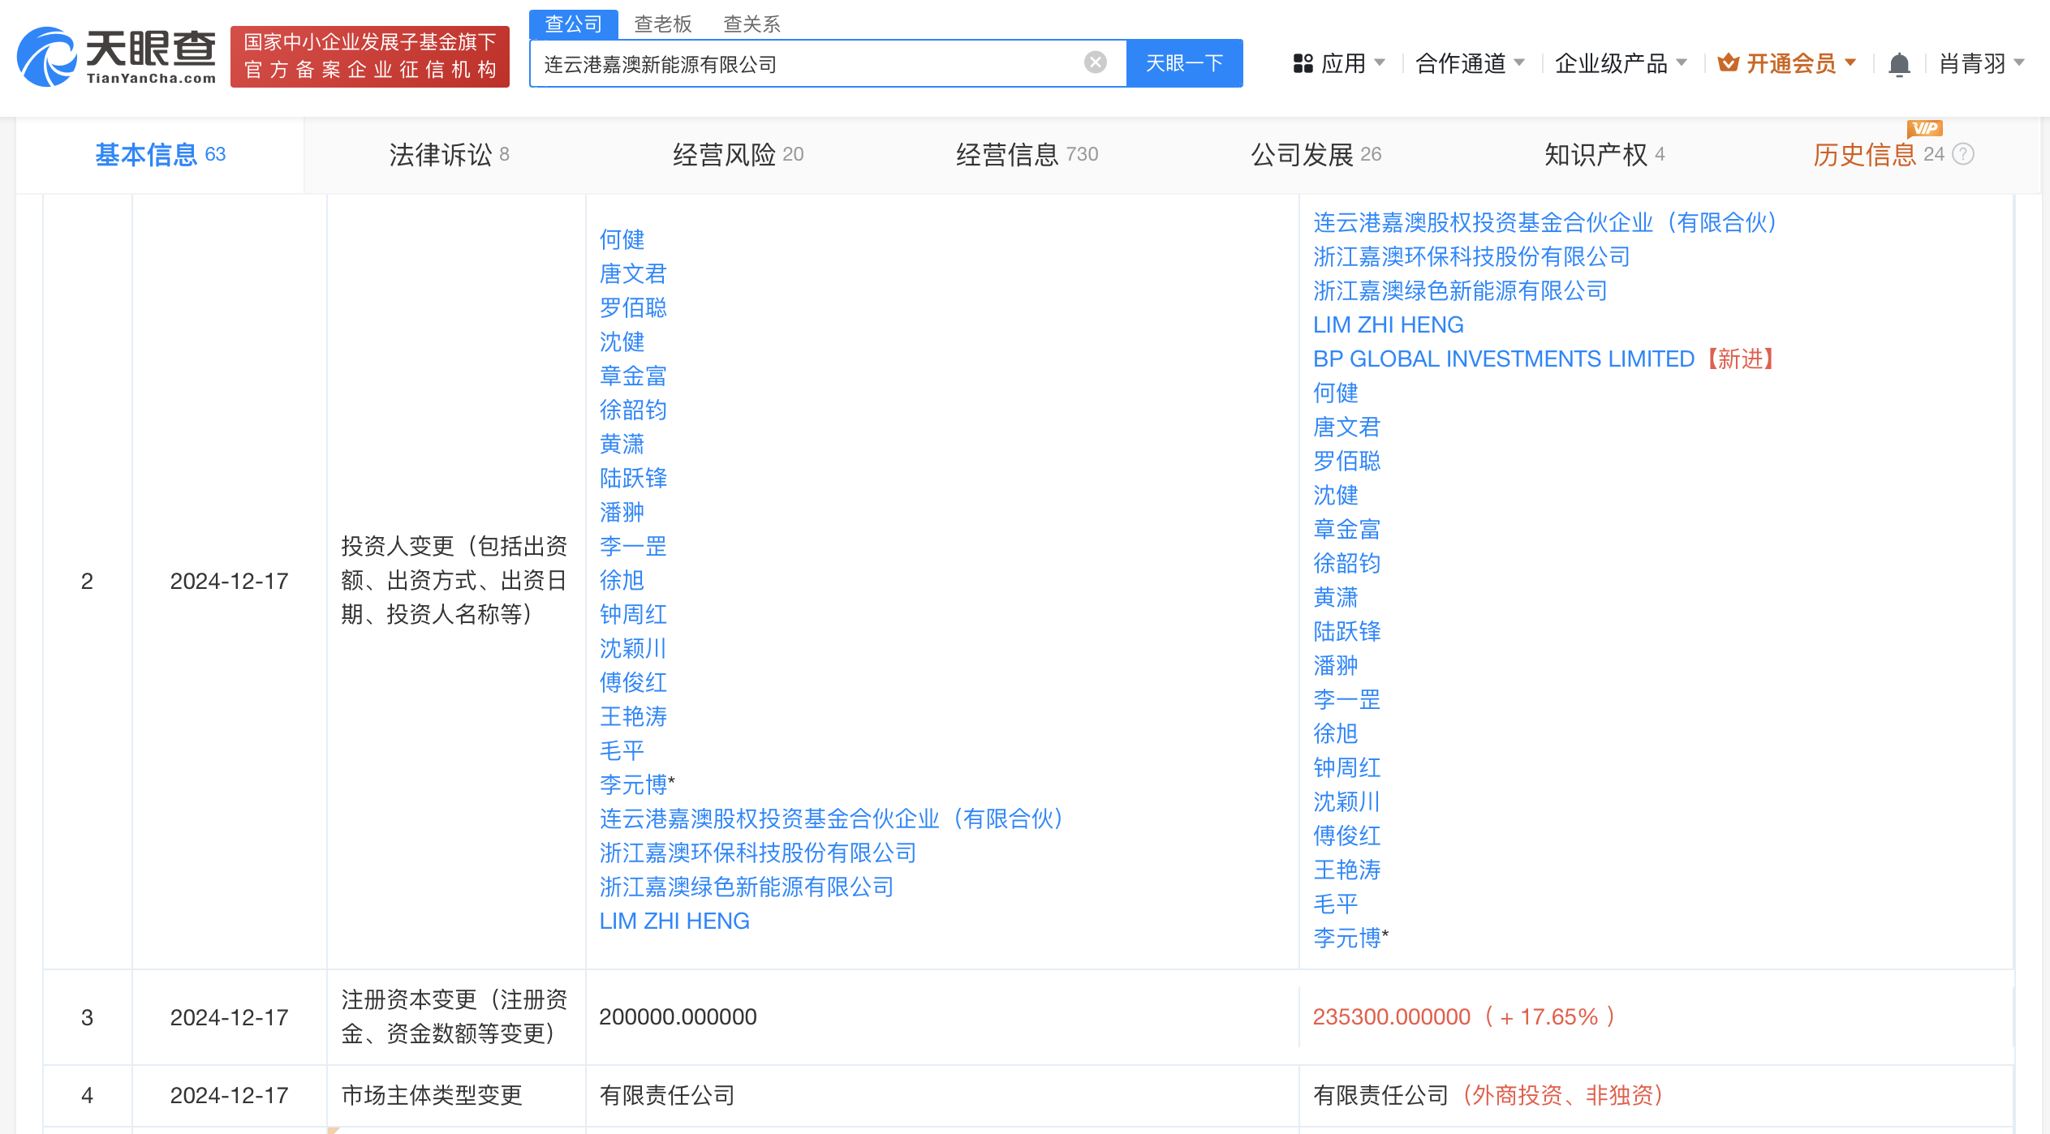The image size is (2050, 1134).
Task: Expand the 应用 dropdown
Action: pos(1380,62)
